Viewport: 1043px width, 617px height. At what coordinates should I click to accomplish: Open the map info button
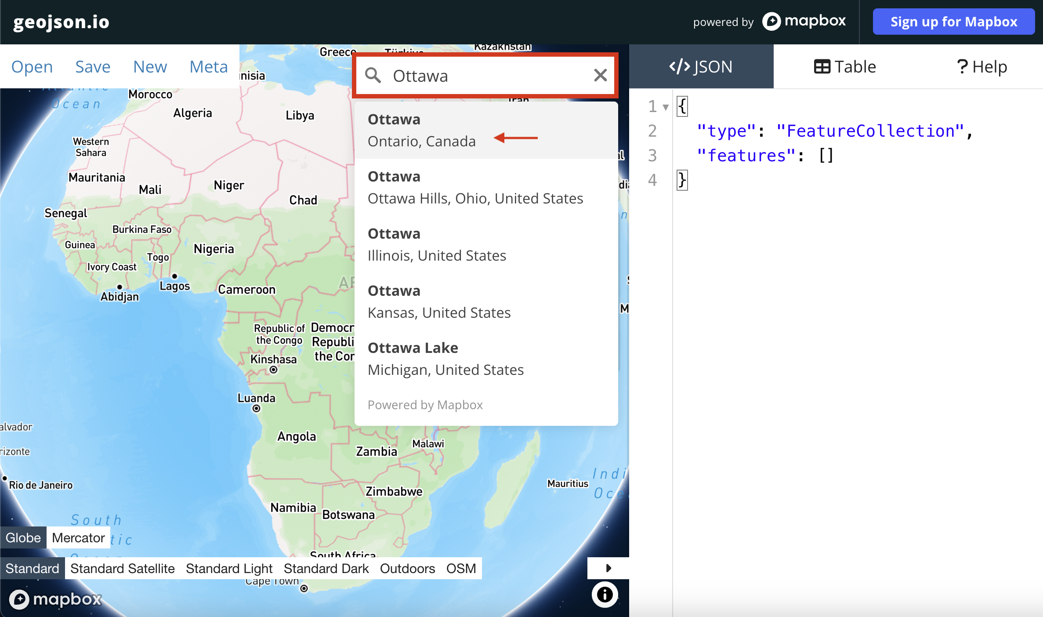[x=605, y=595]
